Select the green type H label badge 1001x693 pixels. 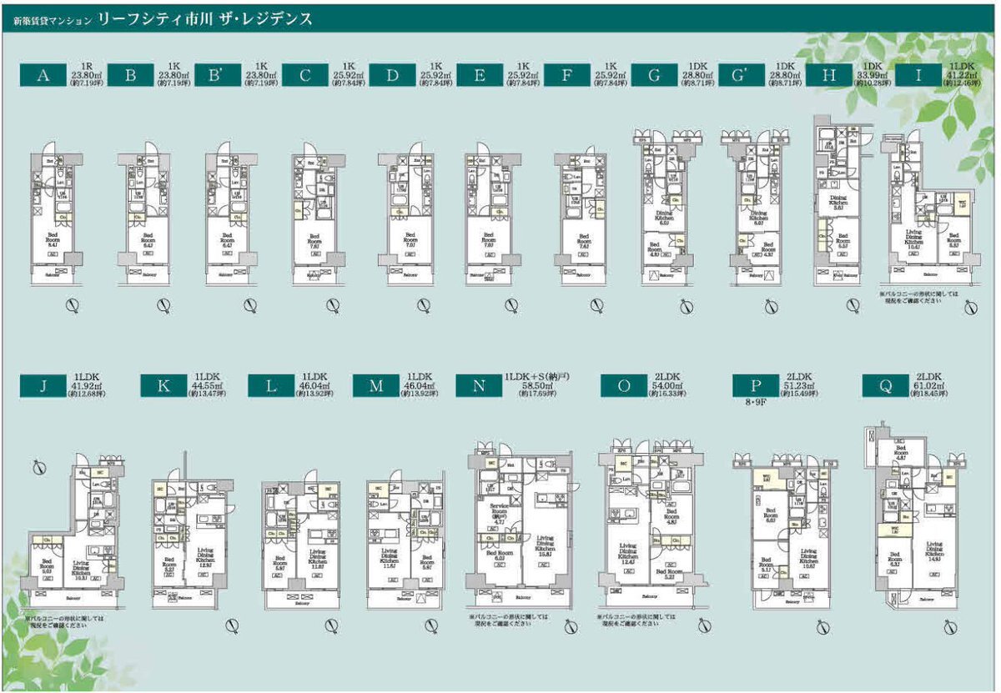(831, 76)
